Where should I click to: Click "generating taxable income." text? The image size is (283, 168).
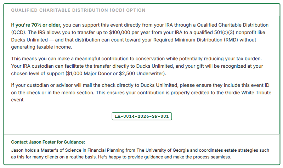(x=41, y=47)
